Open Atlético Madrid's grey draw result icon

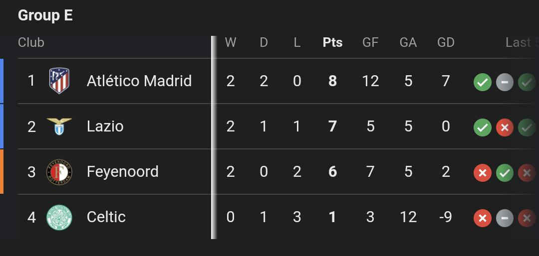coord(505,82)
